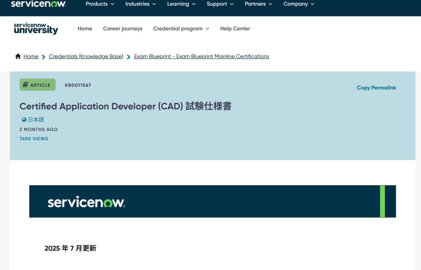Open the Career journeys page
Viewport: 421px width, 270px height.
coord(123,29)
